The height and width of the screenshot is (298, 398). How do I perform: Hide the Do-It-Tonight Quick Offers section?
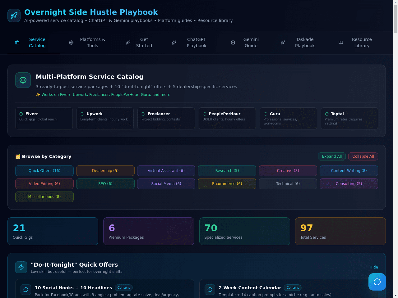tap(374, 267)
